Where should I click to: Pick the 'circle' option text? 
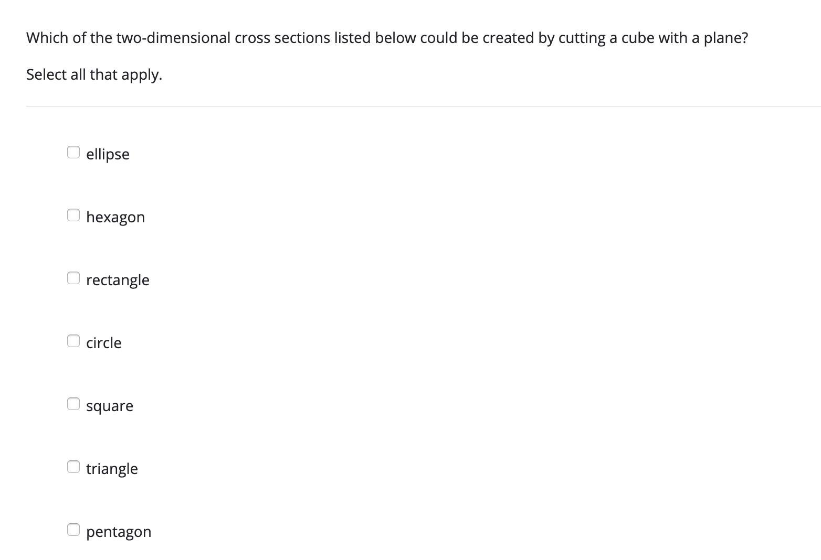[x=104, y=343]
